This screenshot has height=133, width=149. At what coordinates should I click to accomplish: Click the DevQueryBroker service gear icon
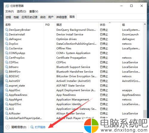click(7, 30)
